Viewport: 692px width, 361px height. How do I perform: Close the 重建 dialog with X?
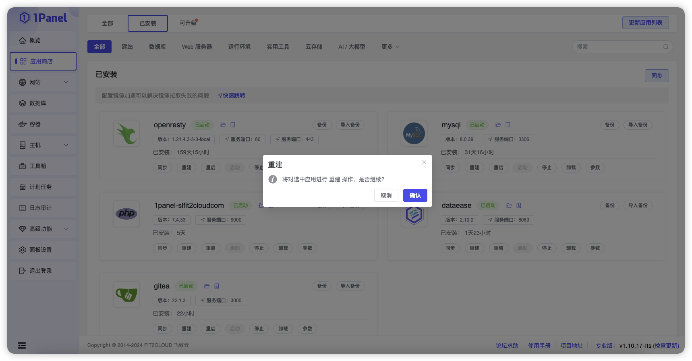tap(424, 162)
